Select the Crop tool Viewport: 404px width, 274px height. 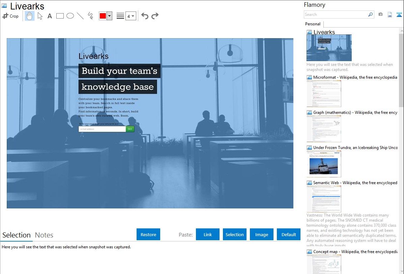point(10,16)
